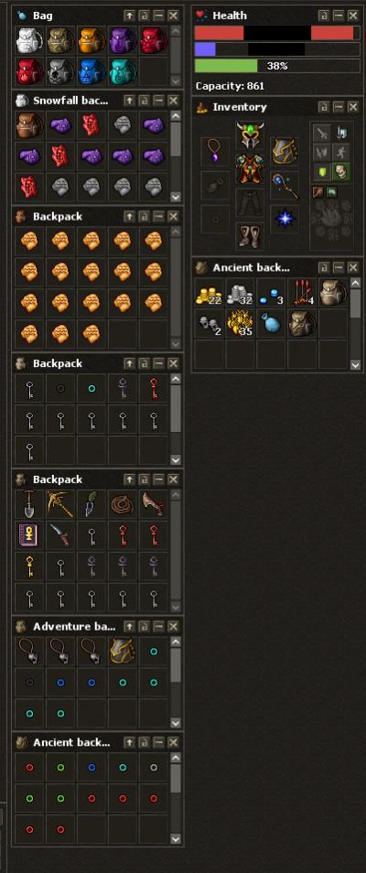This screenshot has height=873, width=366.
Task: Select the shovel in the tools Backpack
Action: click(x=29, y=504)
